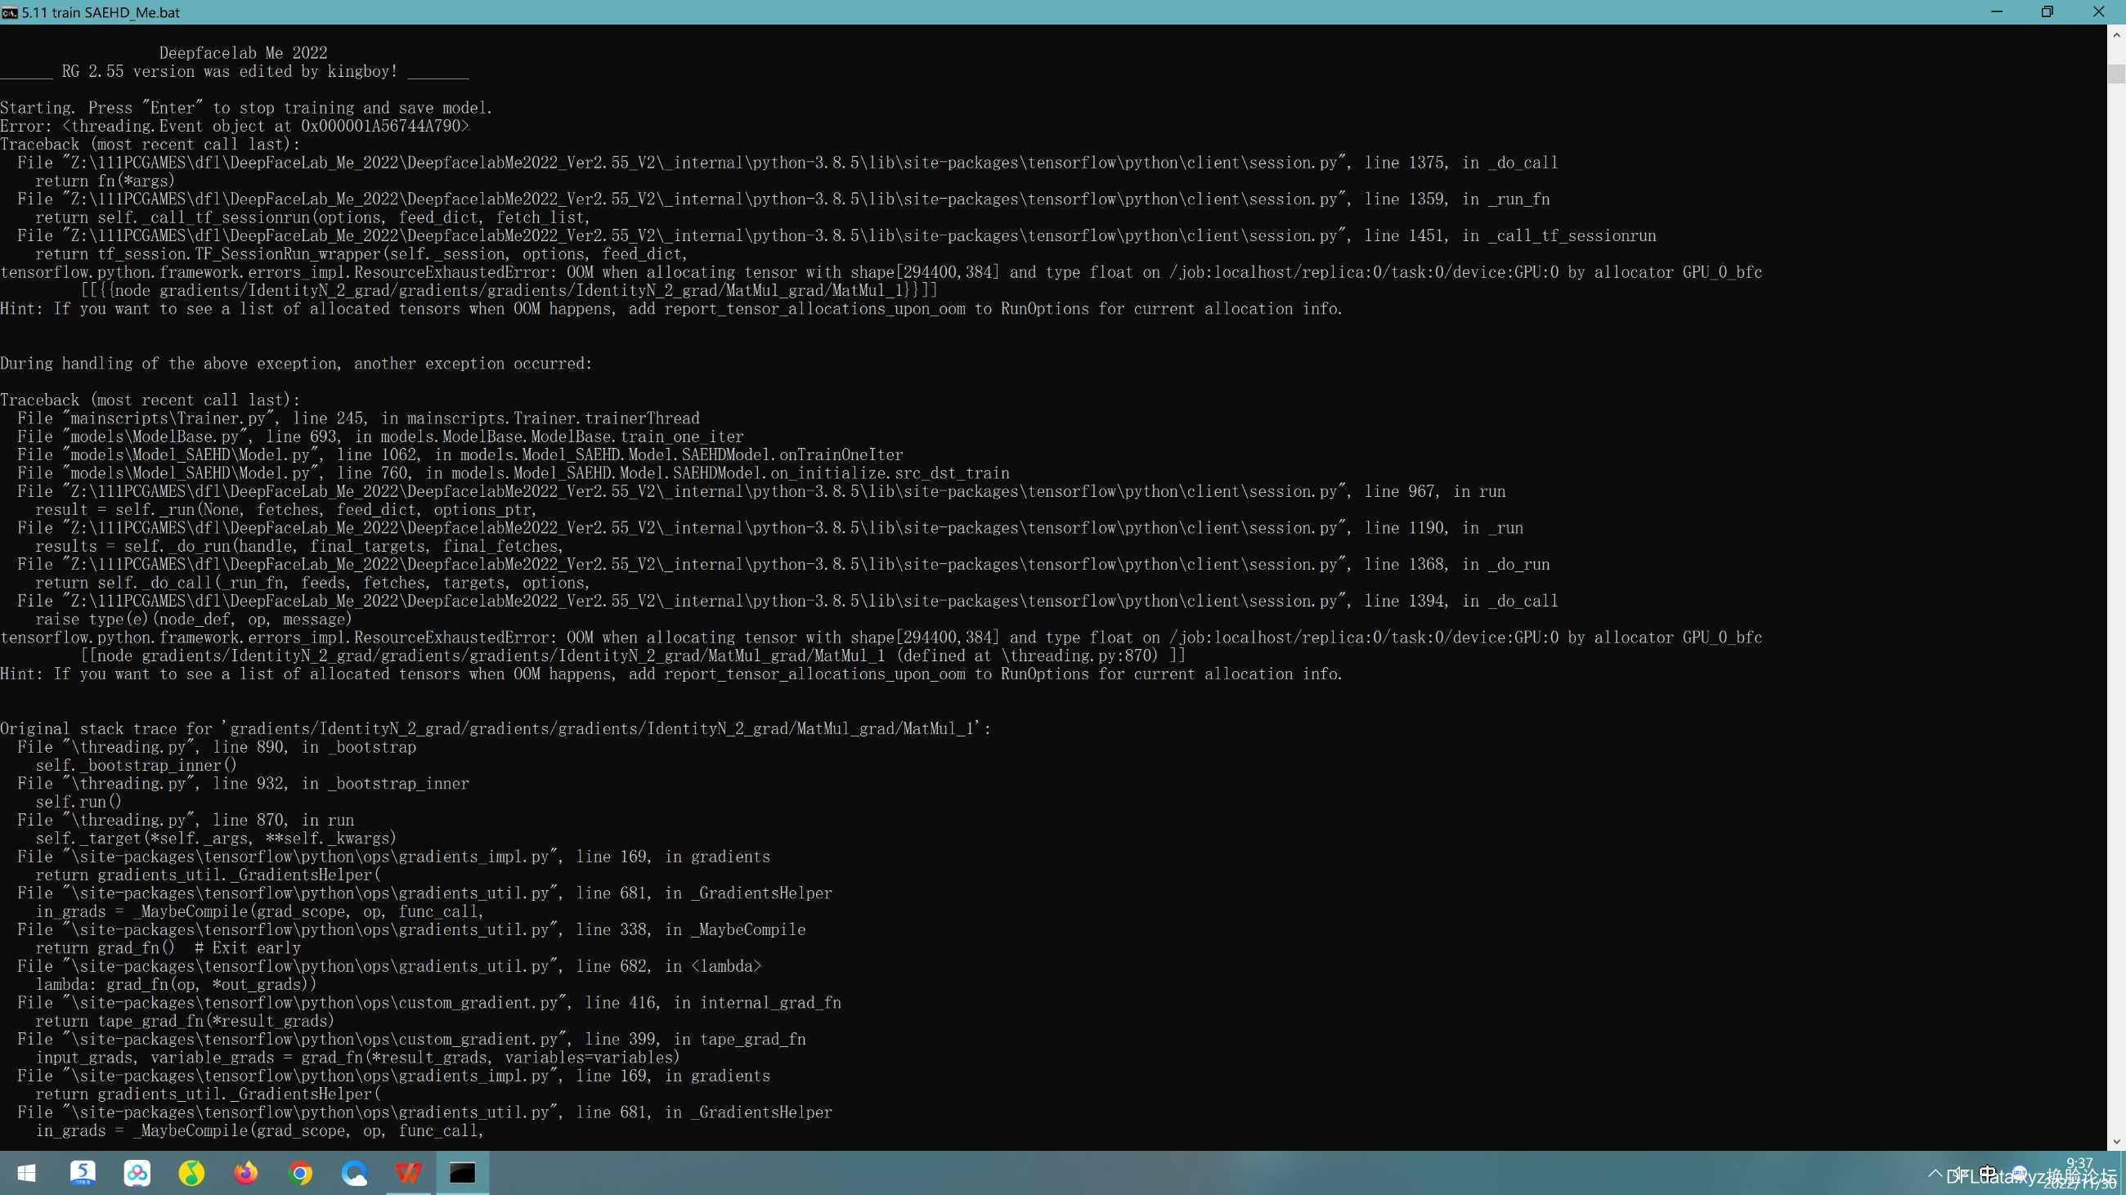Image resolution: width=2126 pixels, height=1195 pixels.
Task: Expand the hidden system tray icons chevron
Action: click(x=1935, y=1174)
